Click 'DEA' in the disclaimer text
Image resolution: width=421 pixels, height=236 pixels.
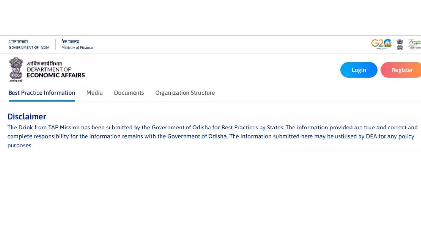coord(371,136)
